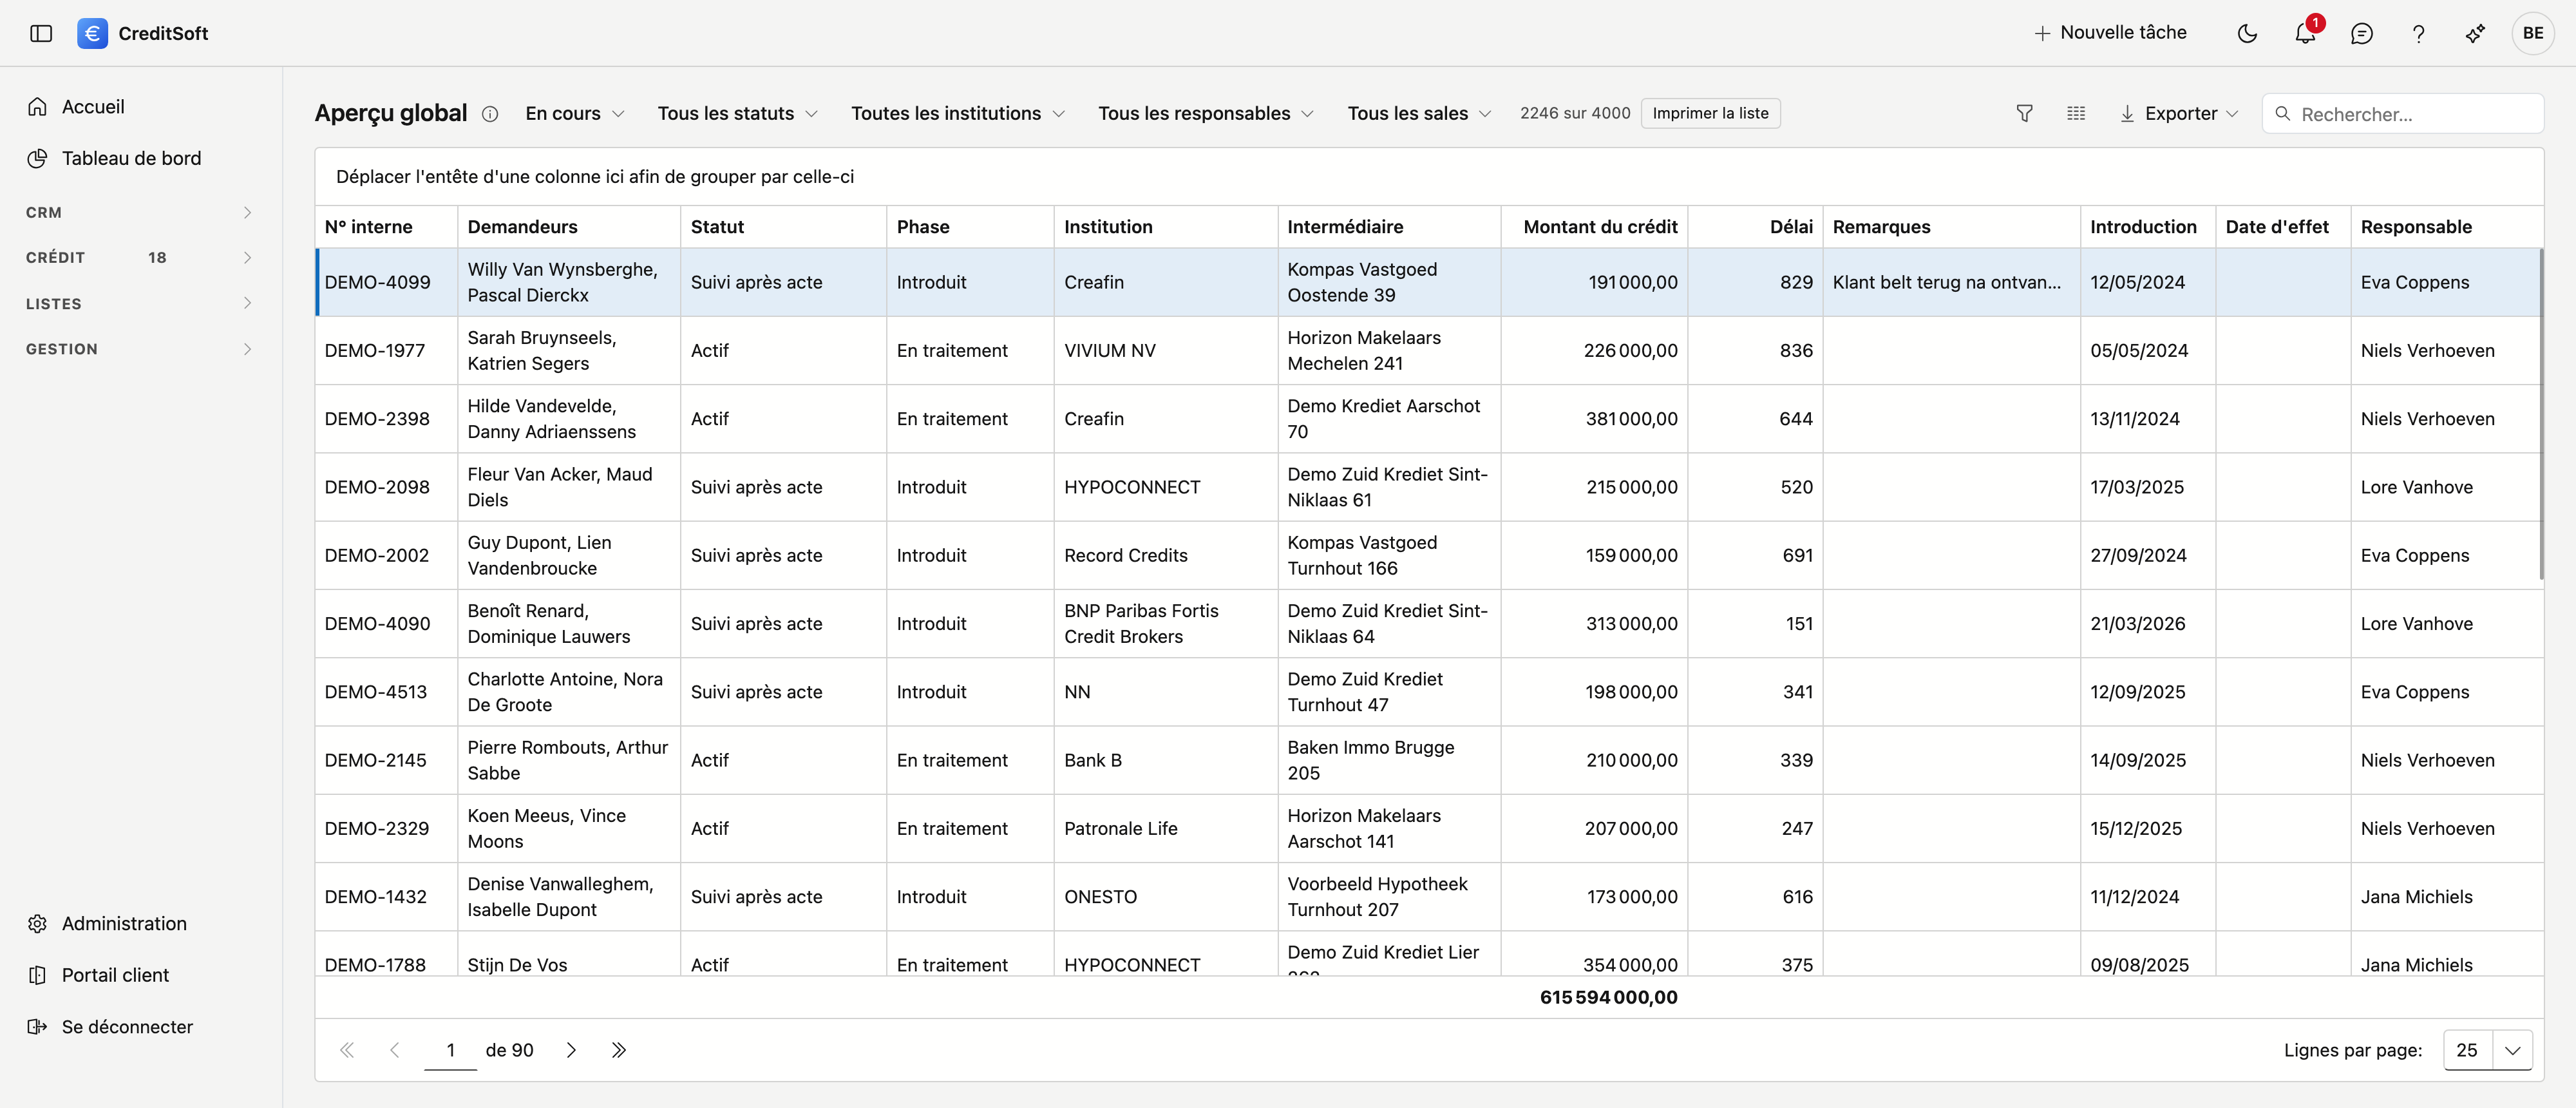The image size is (2576, 1108).
Task: Expand the GESTION sidebar section
Action: click(x=139, y=349)
